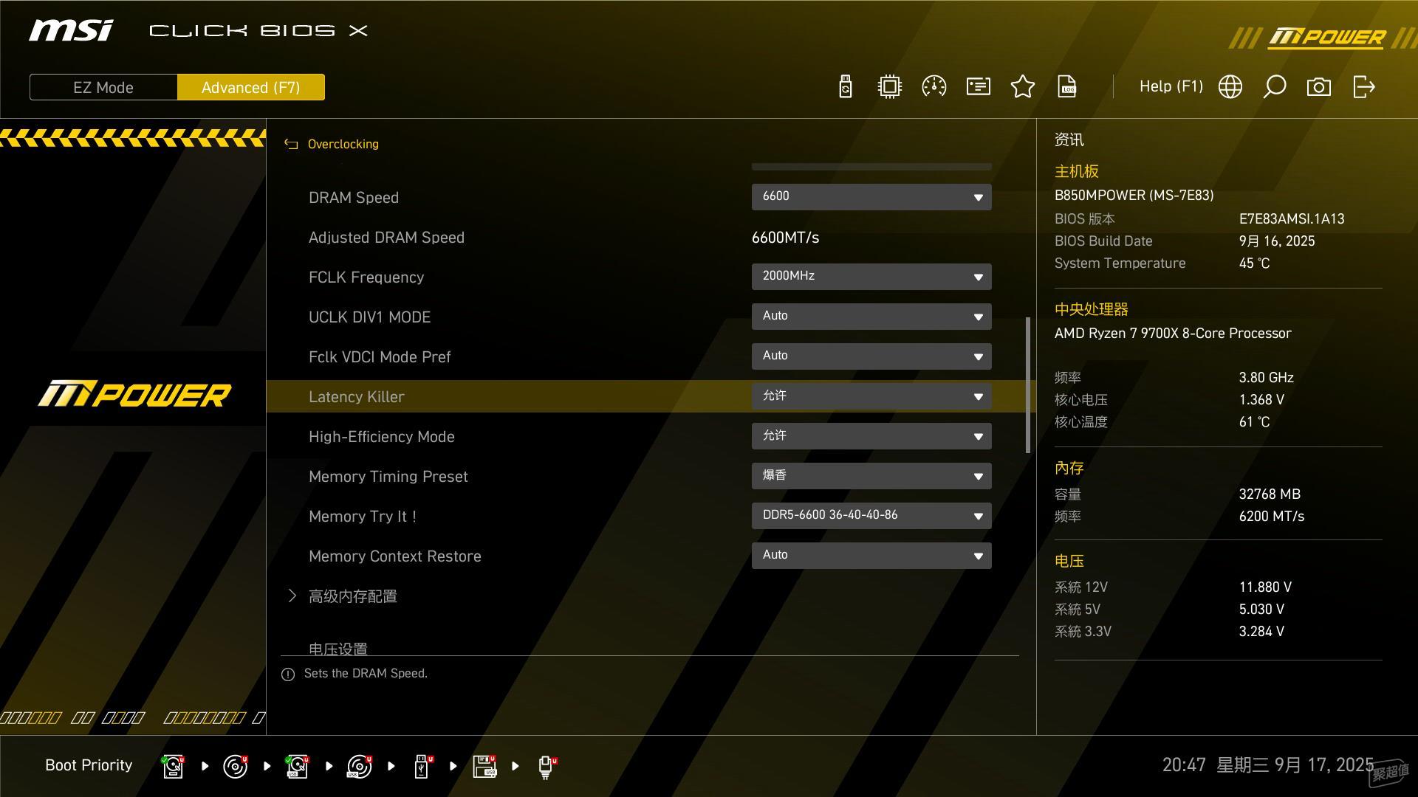
Task: Open the DRAM Speed dropdown
Action: point(871,197)
